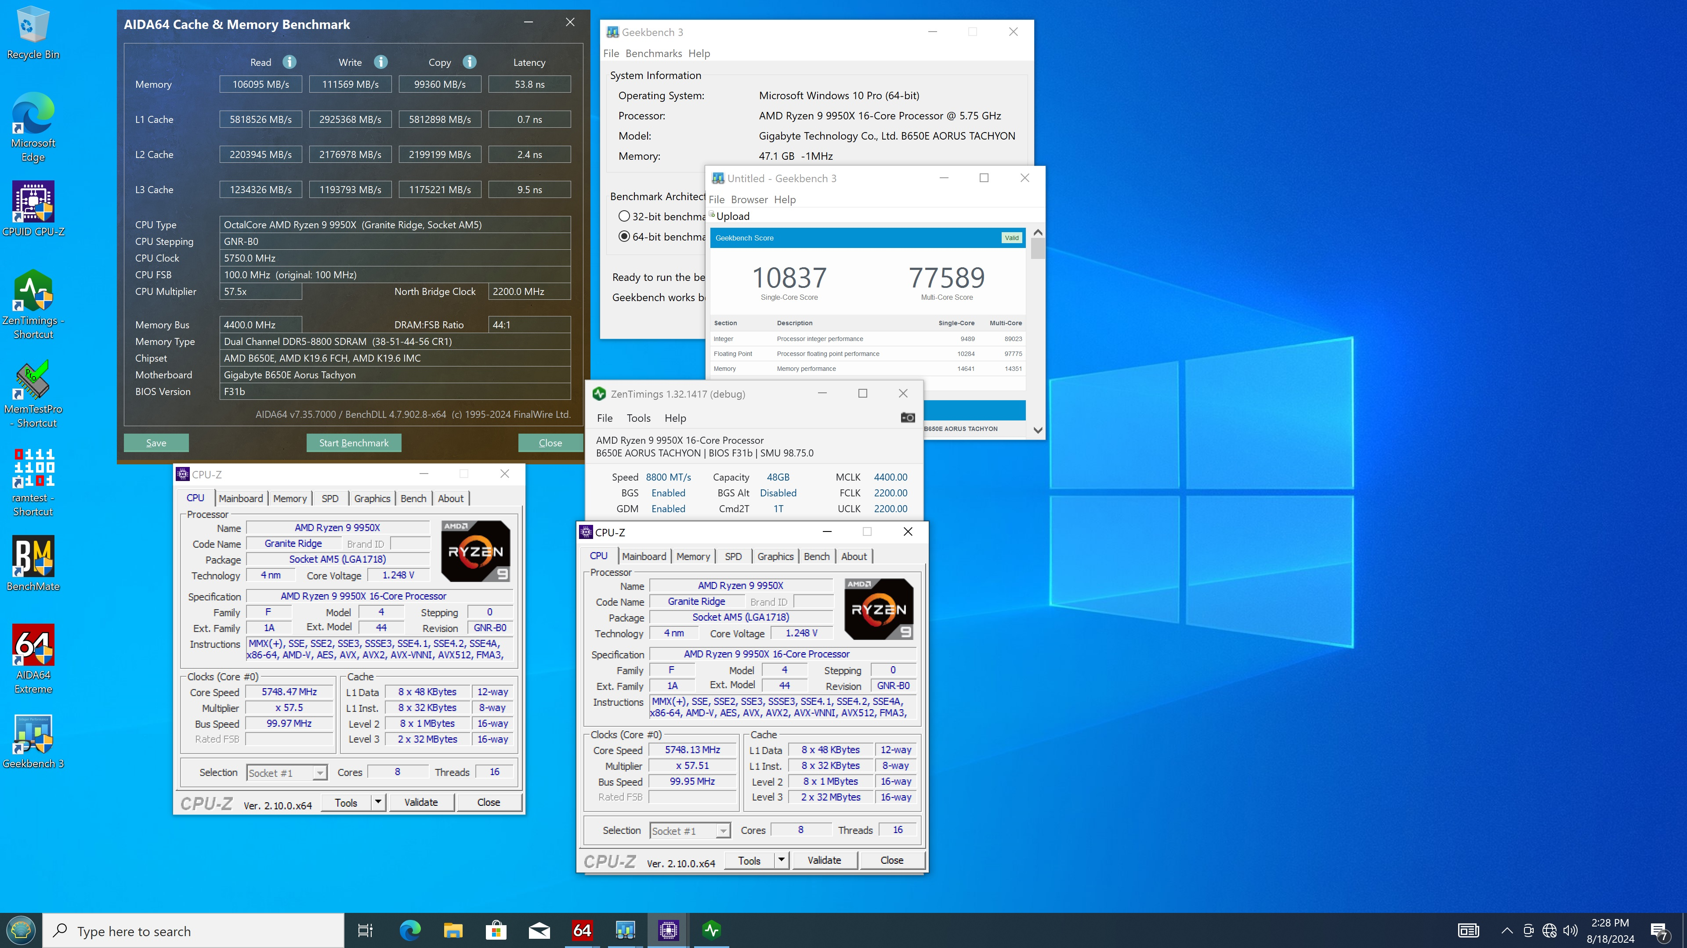Click the Geekbench results scrollbar thumb

1037,248
